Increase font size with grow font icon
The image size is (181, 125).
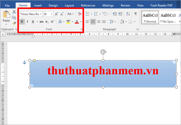click(x=56, y=14)
